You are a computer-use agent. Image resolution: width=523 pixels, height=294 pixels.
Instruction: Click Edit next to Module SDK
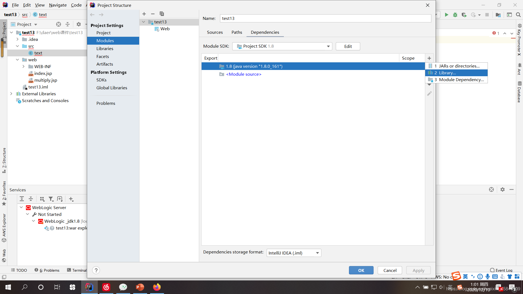(348, 46)
